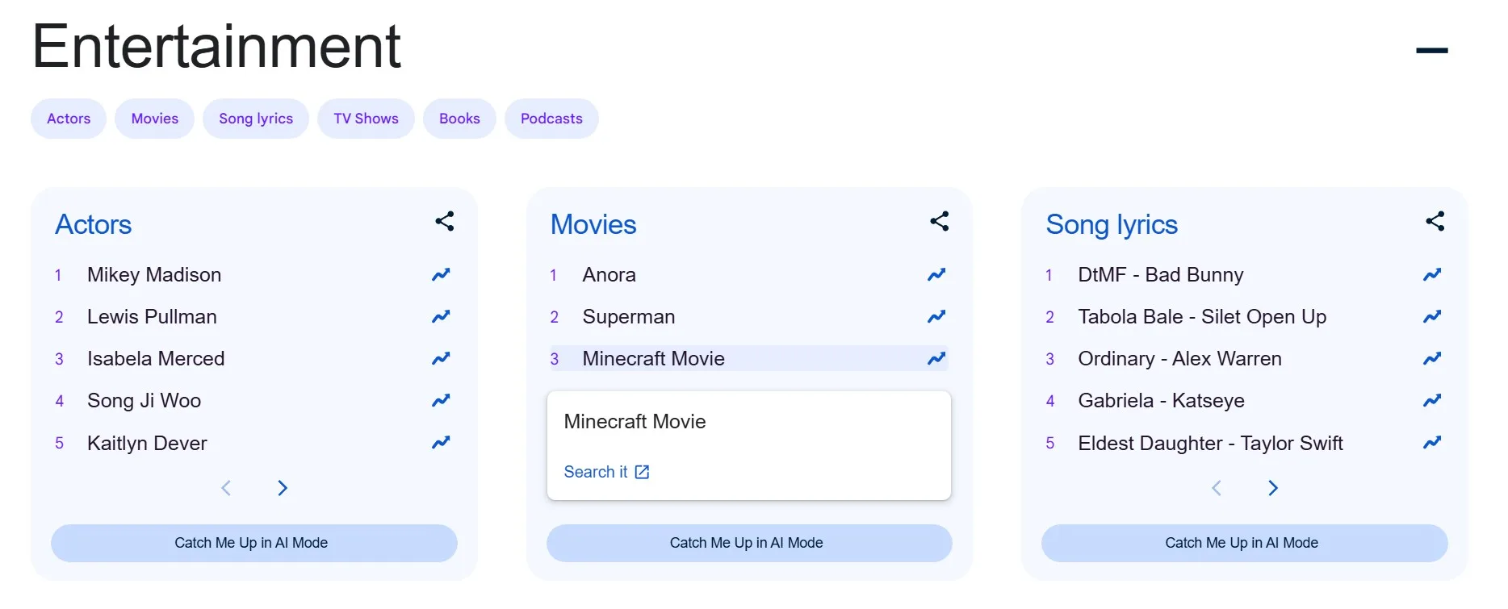Click trending icon for Mikey Madison
The height and width of the screenshot is (609, 1508).
(441, 275)
